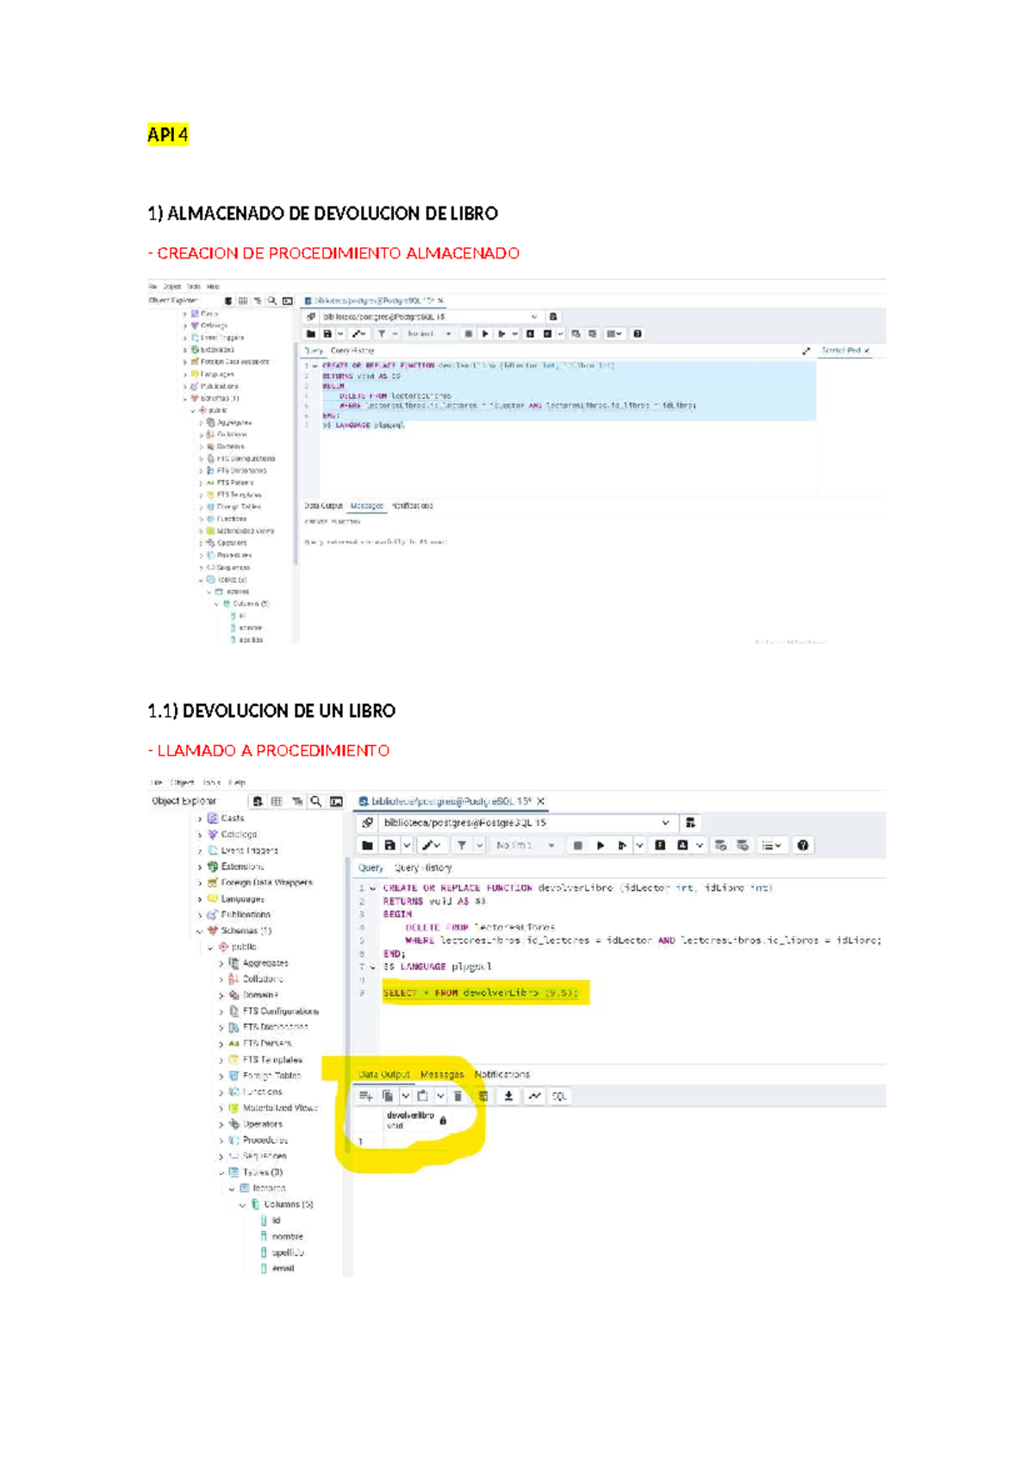This screenshot has height=1461, width=1034.
Task: Select Functions node in second Object Explorer
Action: (x=262, y=1091)
